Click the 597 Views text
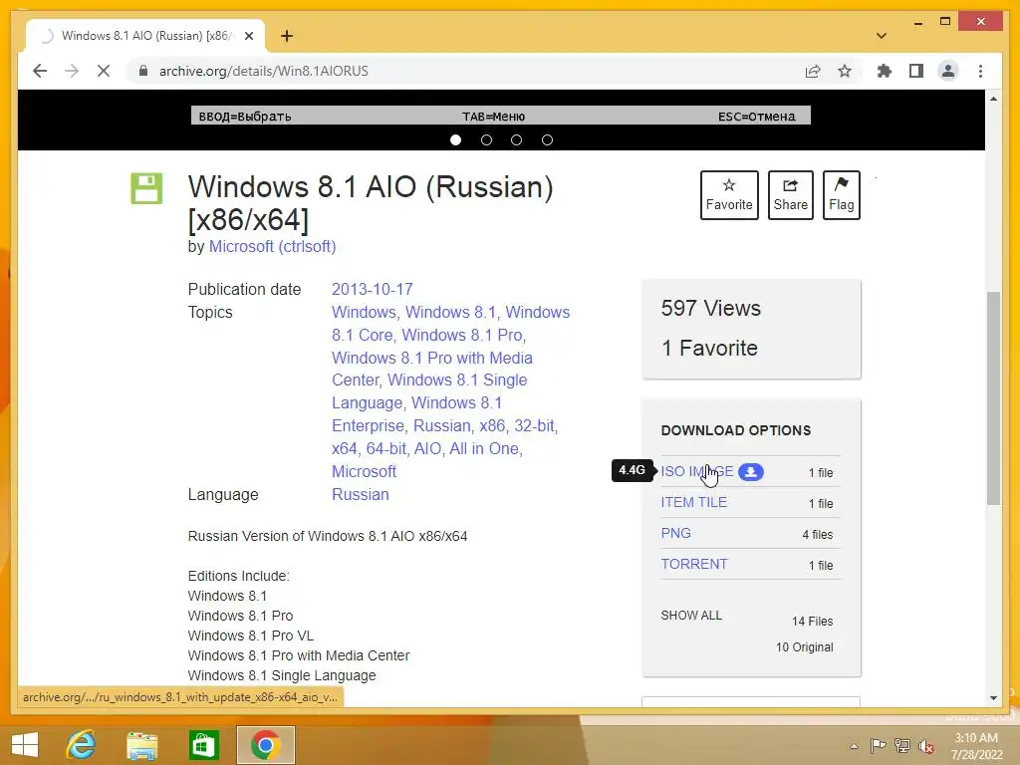 [x=711, y=309]
